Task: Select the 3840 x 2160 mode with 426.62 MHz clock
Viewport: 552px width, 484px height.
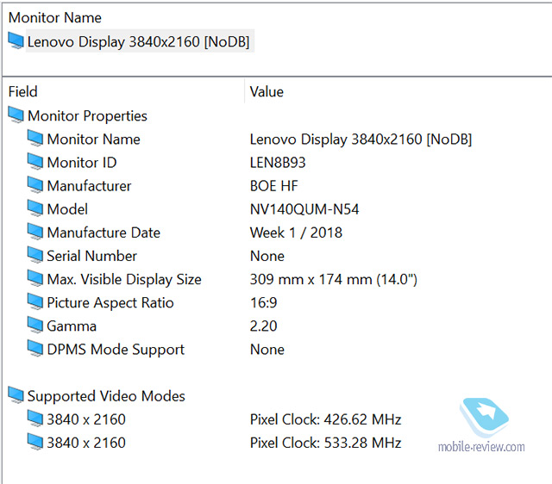Action: click(86, 419)
